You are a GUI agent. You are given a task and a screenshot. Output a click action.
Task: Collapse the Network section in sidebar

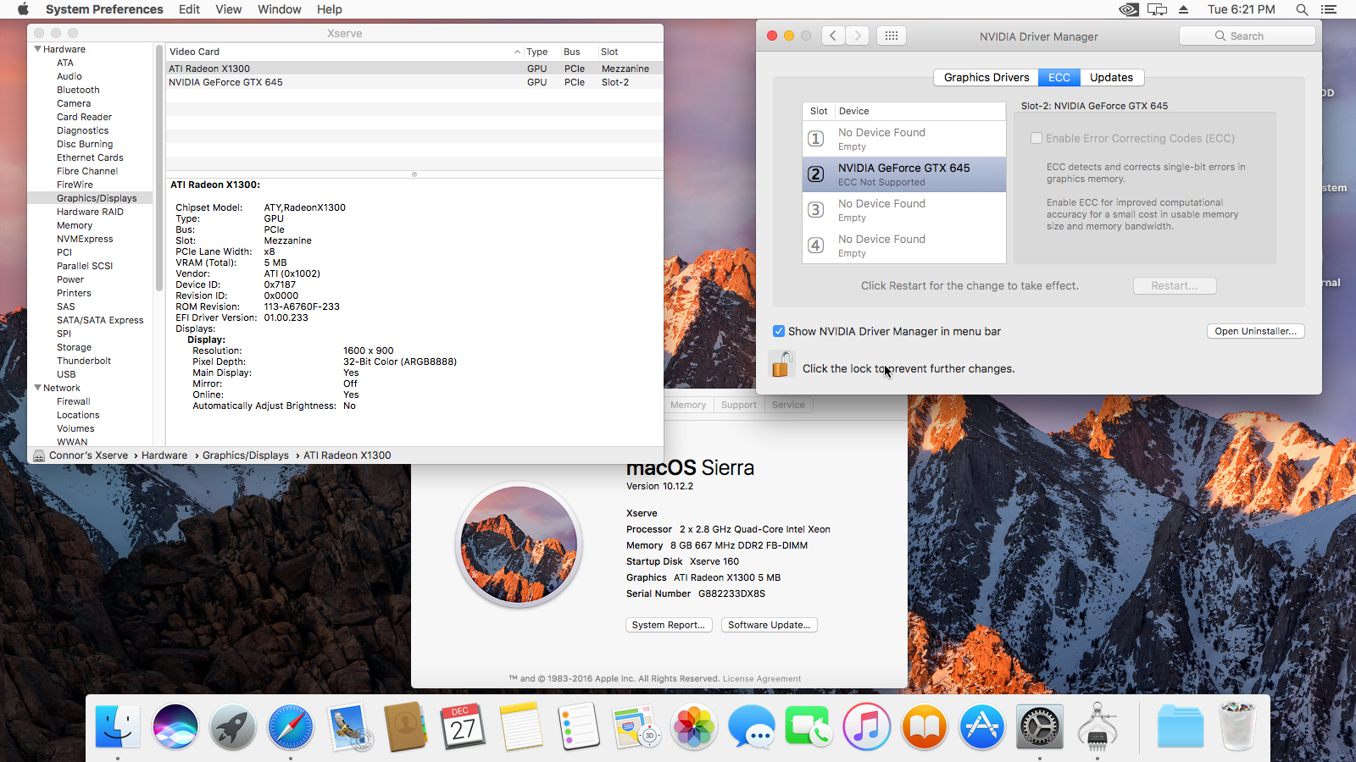pos(38,388)
